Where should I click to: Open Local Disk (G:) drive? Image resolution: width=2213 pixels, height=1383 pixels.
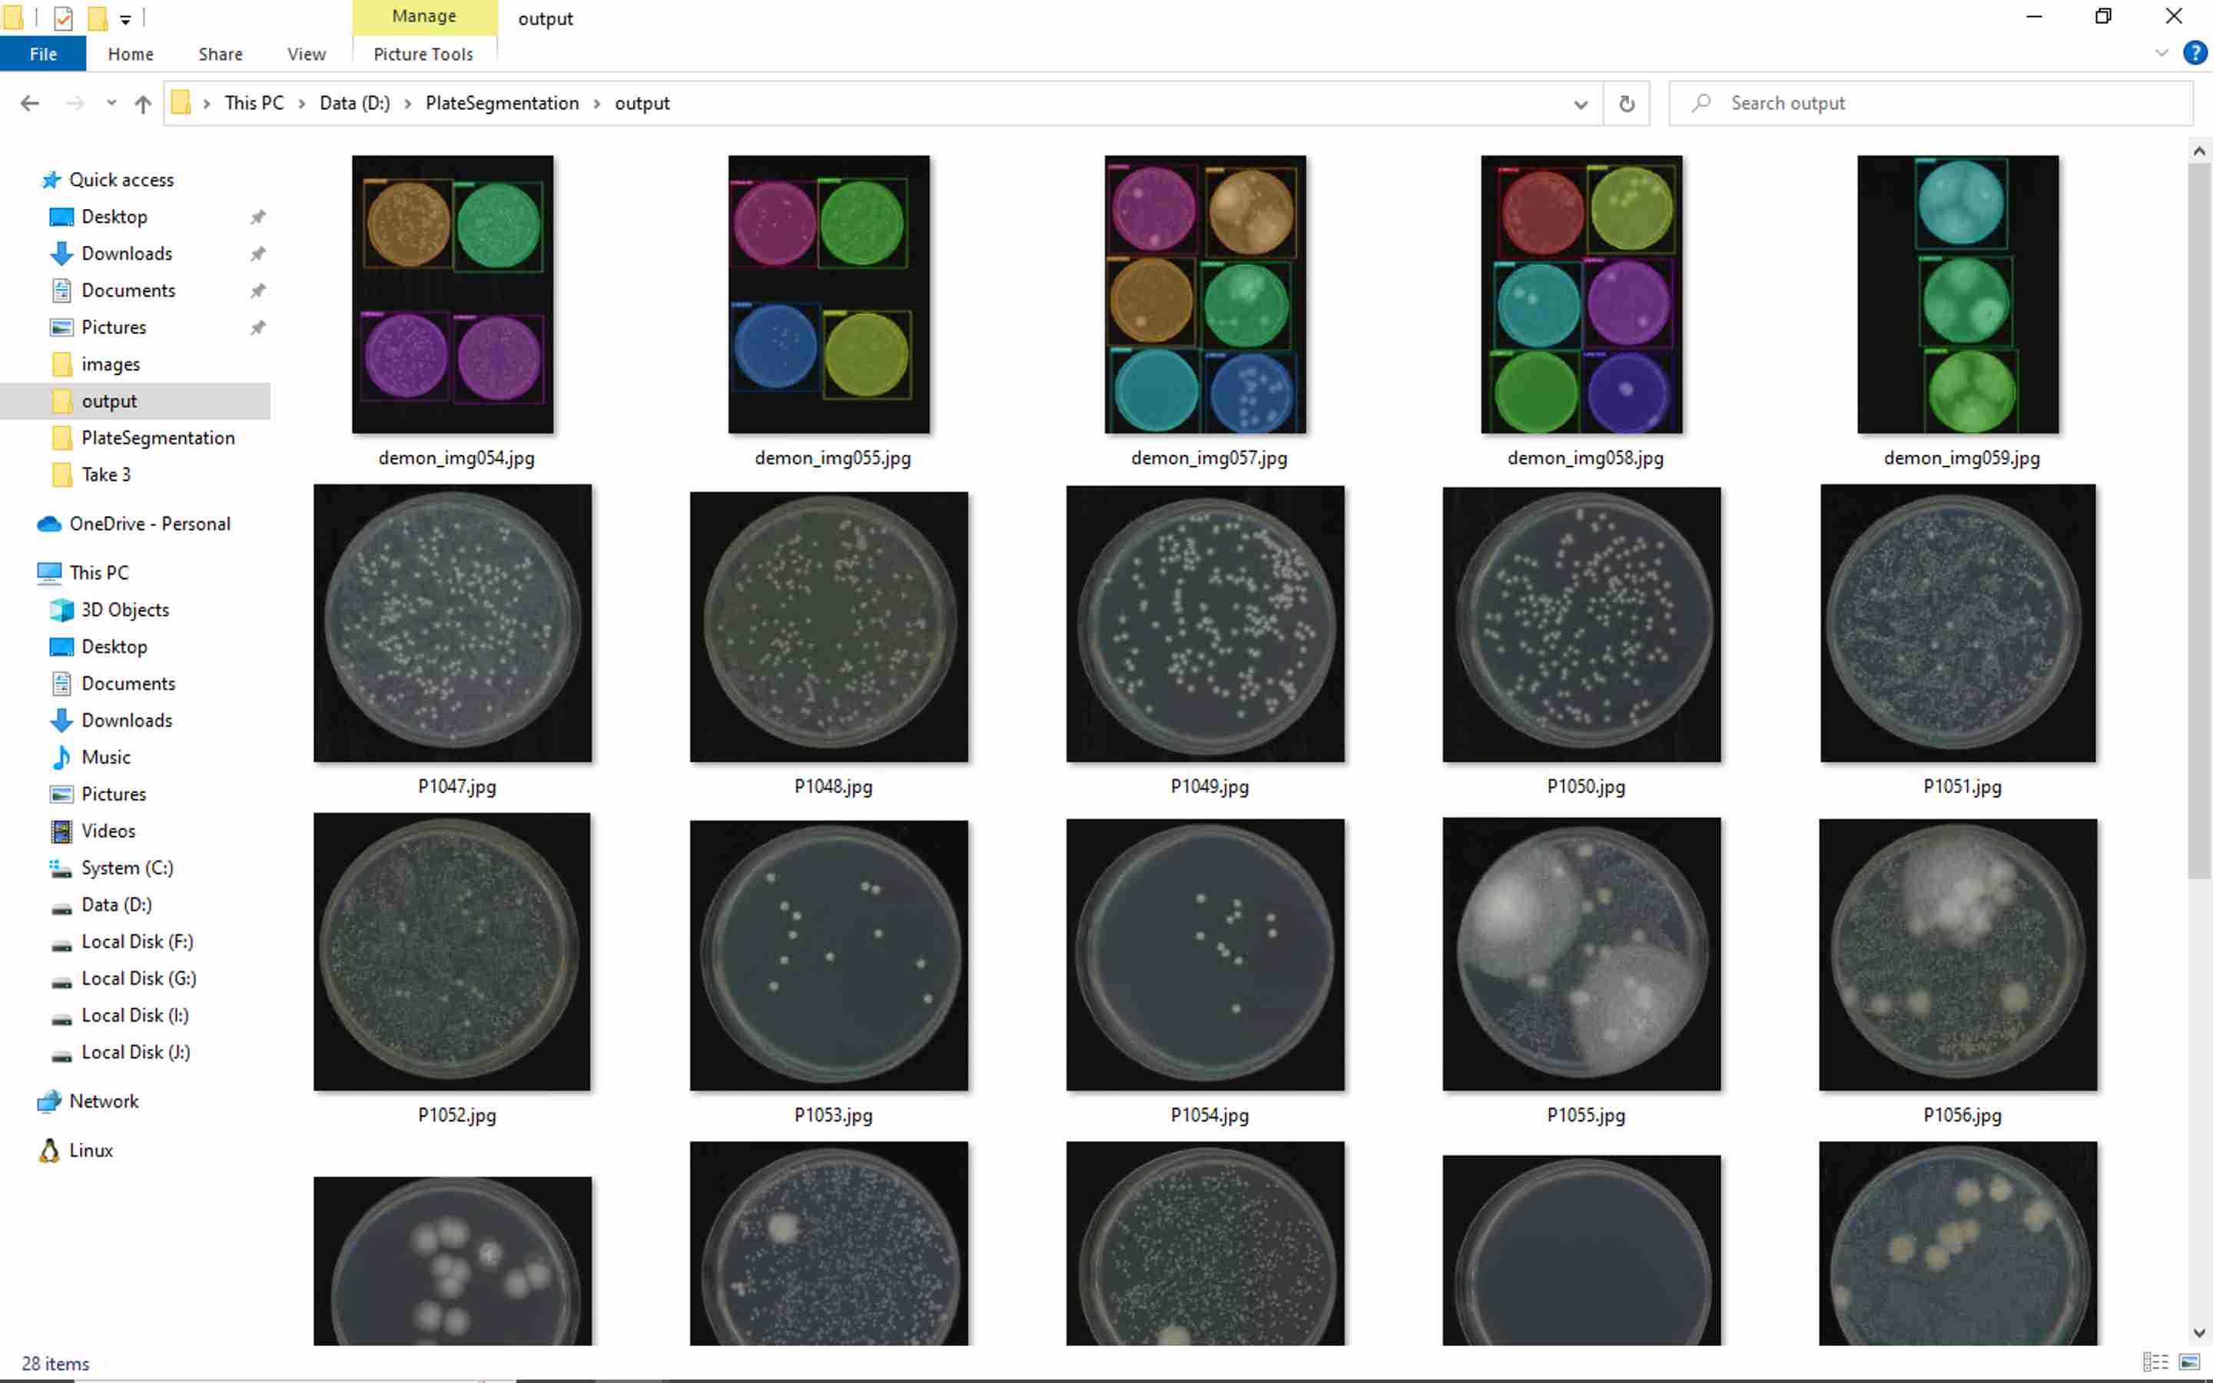[138, 978]
